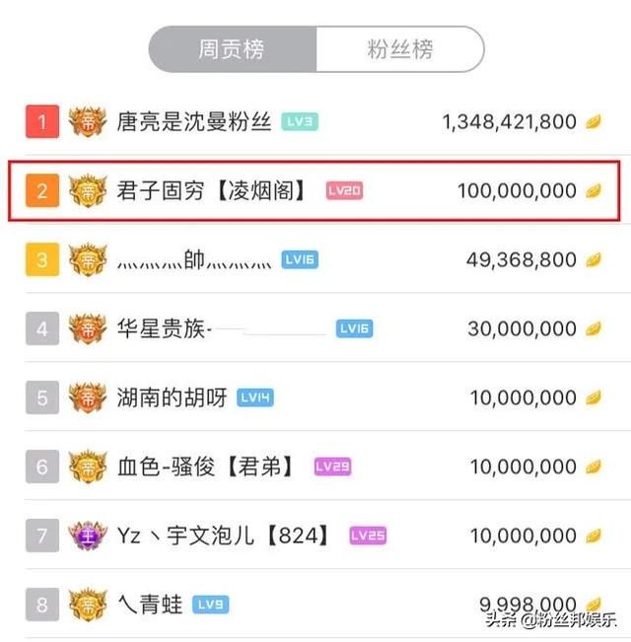Viewport: 631px width, 642px height.
Task: Click the purple 王 badge beside Yz丶宇文泡儿
Action: tap(88, 535)
